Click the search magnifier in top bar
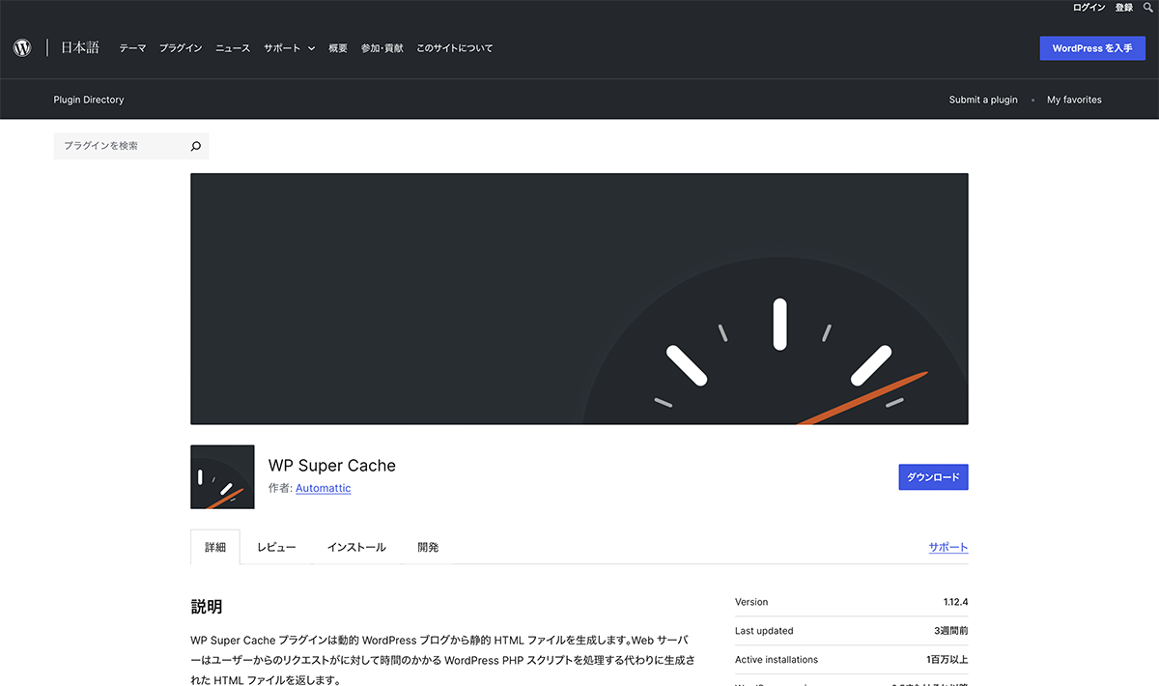 pyautogui.click(x=1147, y=8)
